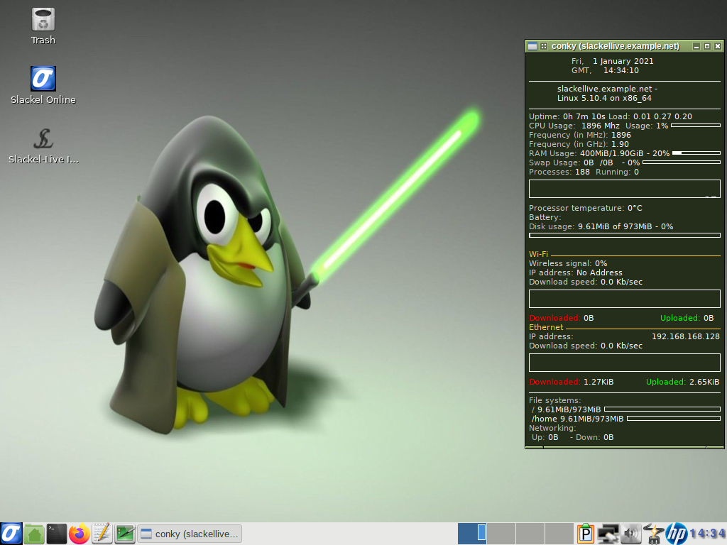Click the 'Networking:' label
Viewport: 727px width, 545px height.
point(552,428)
